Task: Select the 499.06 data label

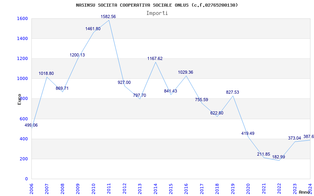Action: point(31,125)
